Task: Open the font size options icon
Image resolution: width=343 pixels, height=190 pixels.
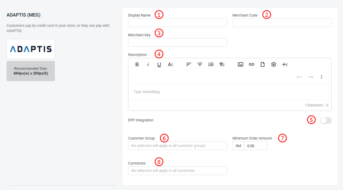Action: (170, 65)
